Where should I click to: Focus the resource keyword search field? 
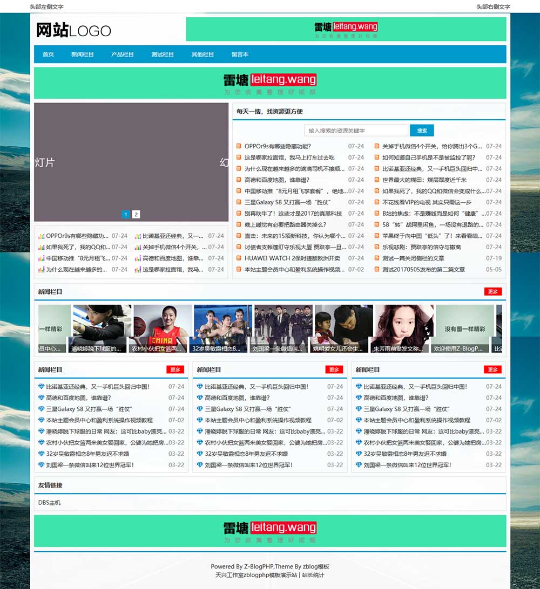(x=356, y=131)
